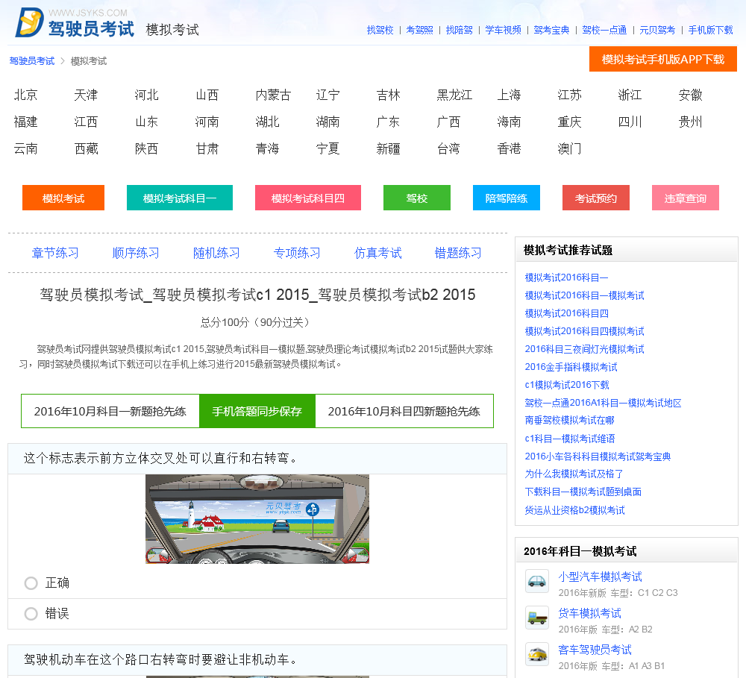The width and height of the screenshot is (746, 678).
Task: Switch to the 章节练习 tab
Action: click(55, 253)
